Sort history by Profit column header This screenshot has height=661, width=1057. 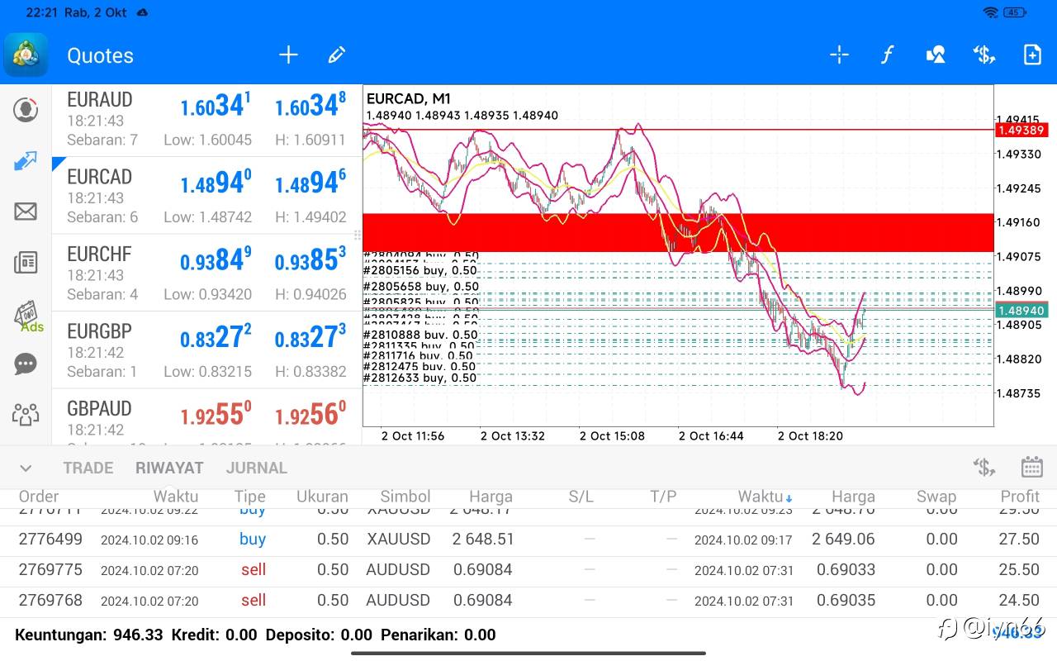click(1020, 497)
